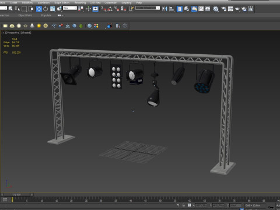
Task: Open the Mini Curve Editor icon
Action: [x=5, y=199]
